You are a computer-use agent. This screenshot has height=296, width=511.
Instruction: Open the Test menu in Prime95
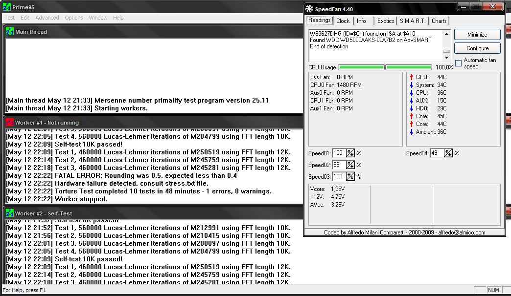click(9, 18)
